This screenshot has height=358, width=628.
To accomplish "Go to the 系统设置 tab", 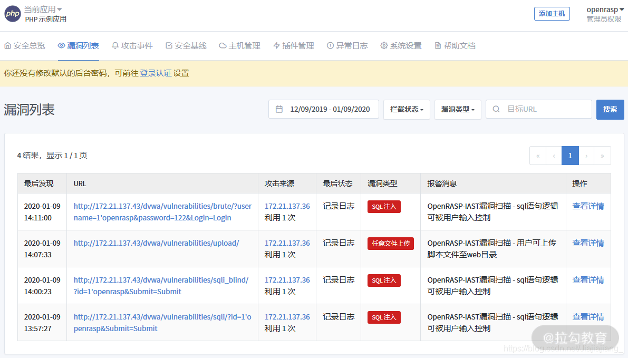I will pos(401,46).
